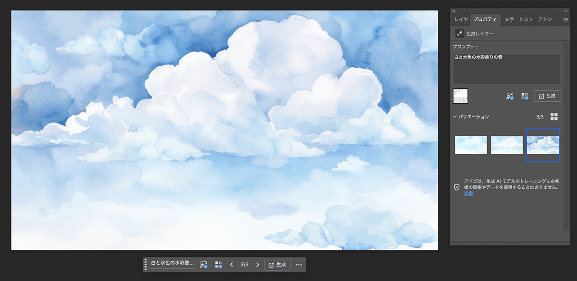This screenshot has height=281, width=577.
Task: Edit prompt field in contextual task bar
Action: pyautogui.click(x=173, y=264)
